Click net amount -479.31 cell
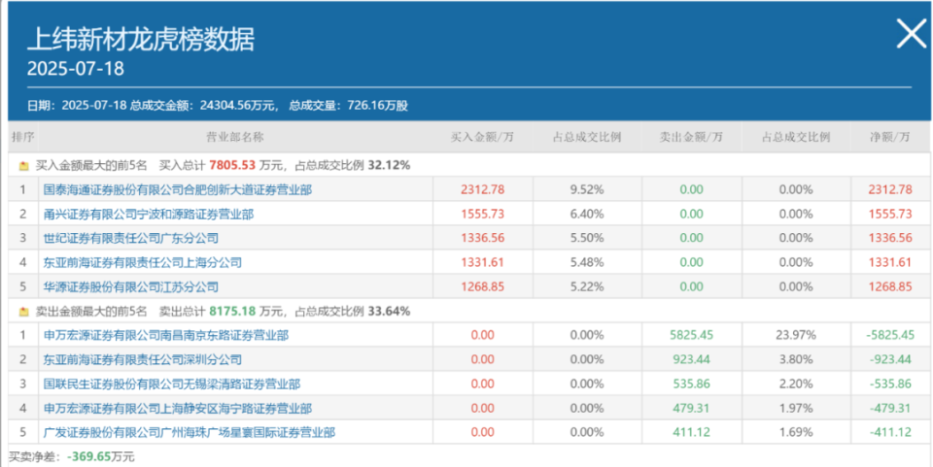Viewport: 933px width, 467px height. tap(890, 408)
